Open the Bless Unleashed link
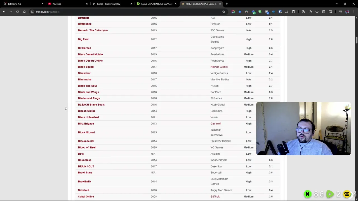This screenshot has width=358, height=201. [88, 117]
